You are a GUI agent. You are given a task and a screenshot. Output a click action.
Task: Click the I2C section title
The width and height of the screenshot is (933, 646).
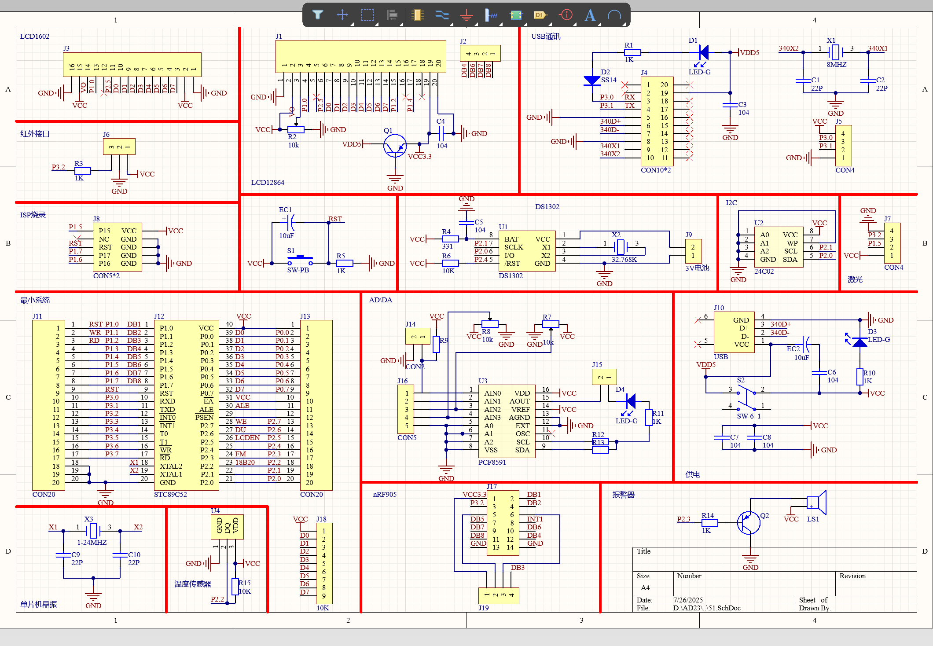(x=731, y=202)
